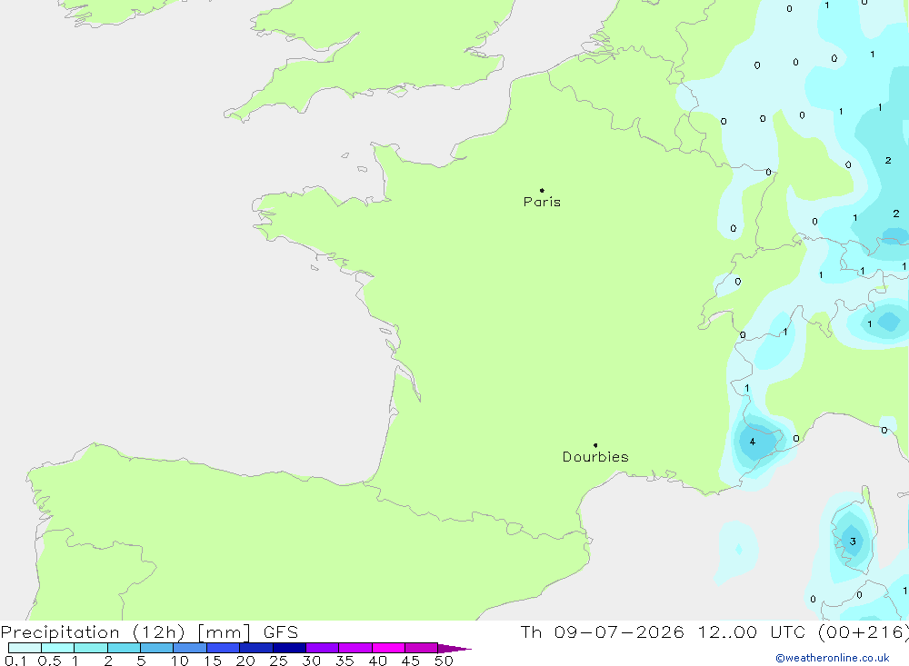Pick the legend swatch between 10 and 15
The height and width of the screenshot is (666, 909).
pos(190,648)
